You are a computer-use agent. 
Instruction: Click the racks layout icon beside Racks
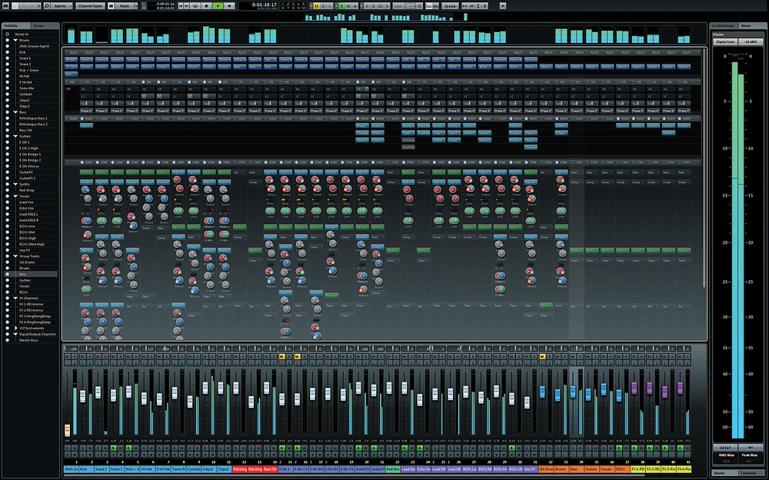[112, 6]
